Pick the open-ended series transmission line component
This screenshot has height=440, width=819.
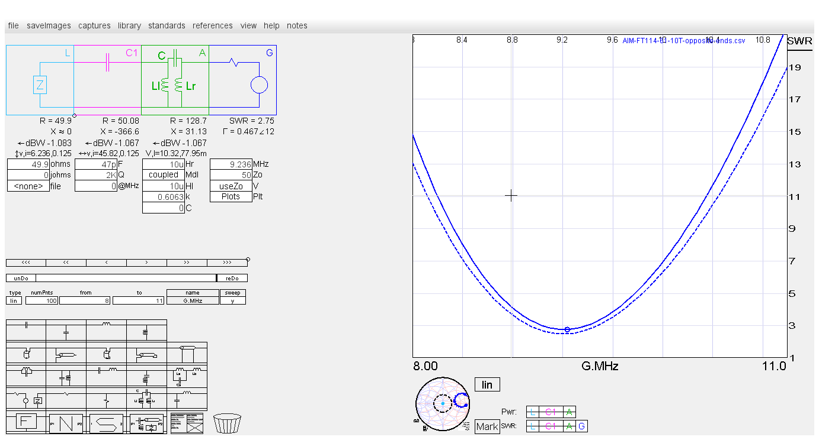point(66,353)
